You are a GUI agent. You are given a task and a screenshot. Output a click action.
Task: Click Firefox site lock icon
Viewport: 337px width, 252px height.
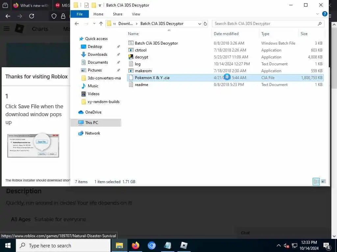click(x=63, y=16)
